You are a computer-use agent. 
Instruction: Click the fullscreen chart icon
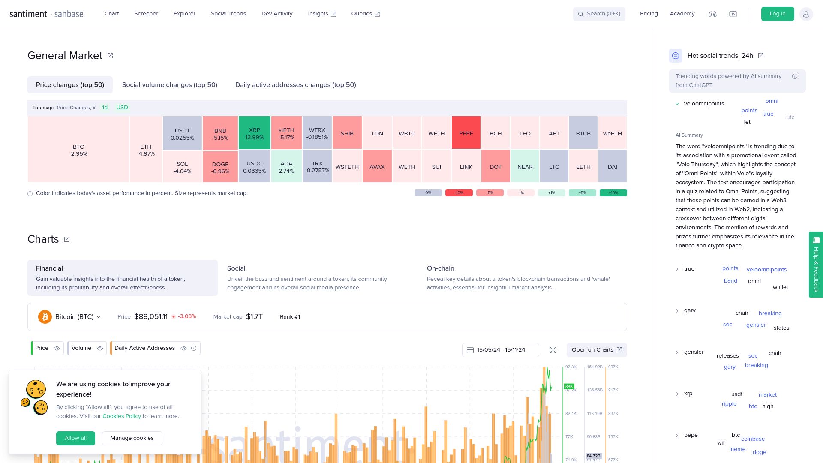pos(553,350)
